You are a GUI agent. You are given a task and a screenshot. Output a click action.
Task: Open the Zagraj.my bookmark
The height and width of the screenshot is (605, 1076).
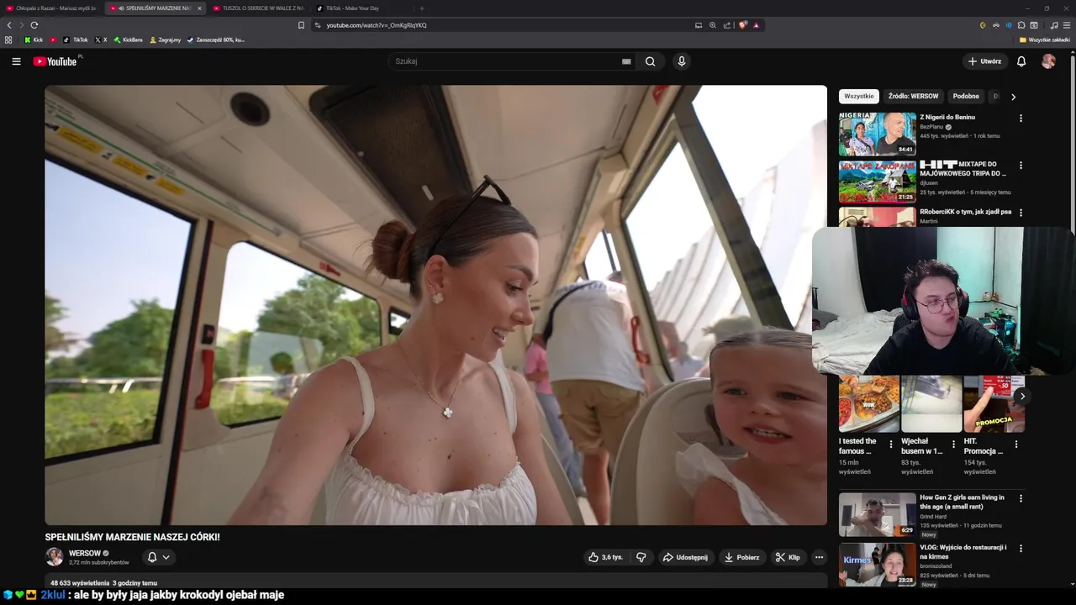click(166, 39)
